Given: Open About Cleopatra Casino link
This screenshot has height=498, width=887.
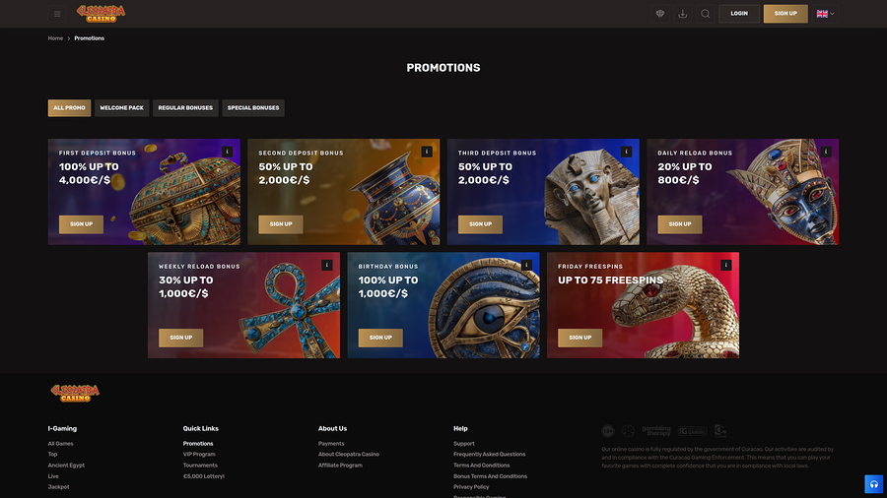Looking at the screenshot, I should (349, 455).
